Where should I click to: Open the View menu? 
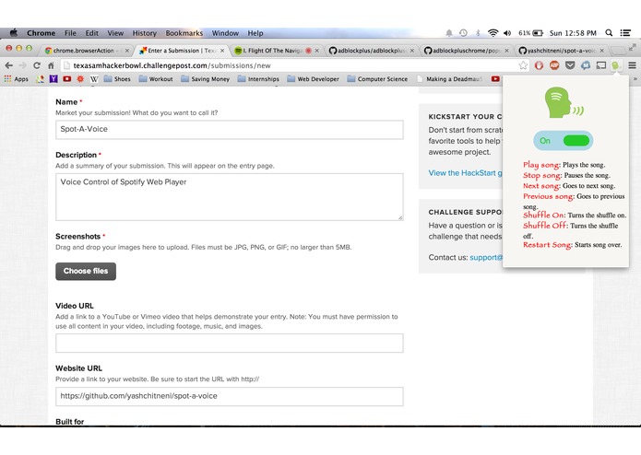point(115,33)
